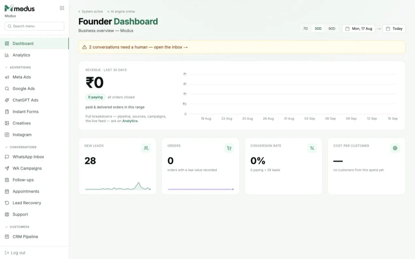Click the Search menu field
This screenshot has height=259, width=415.
[x=34, y=26]
